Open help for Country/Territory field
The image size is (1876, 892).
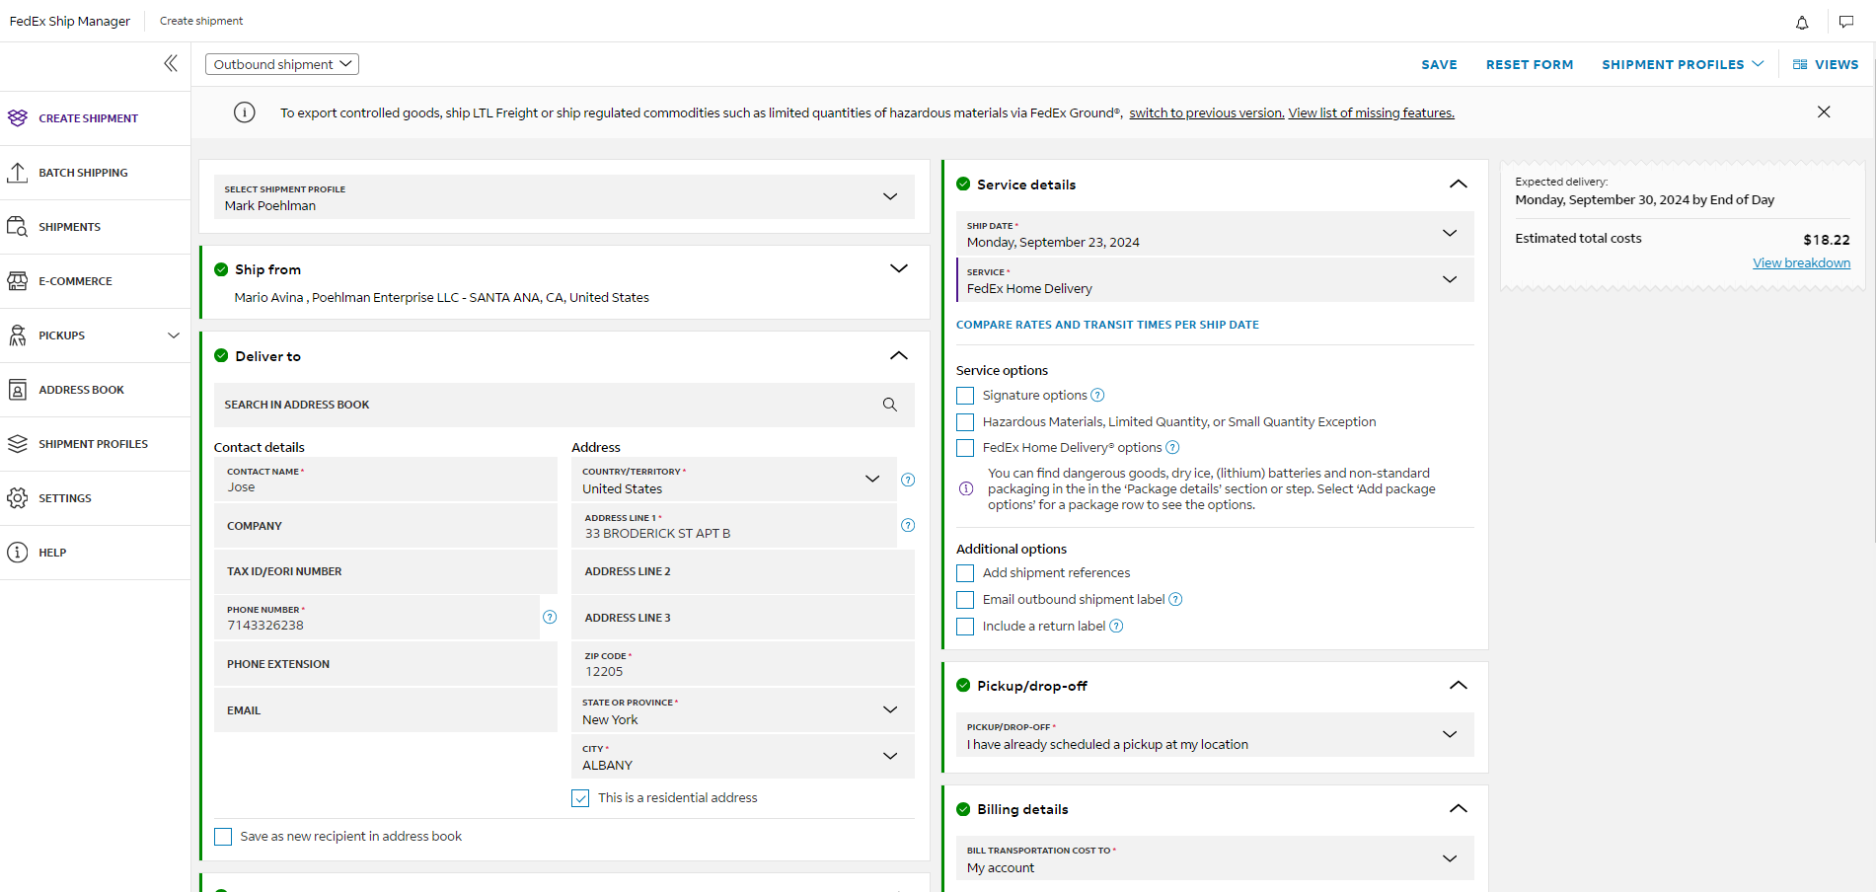pyautogui.click(x=908, y=480)
